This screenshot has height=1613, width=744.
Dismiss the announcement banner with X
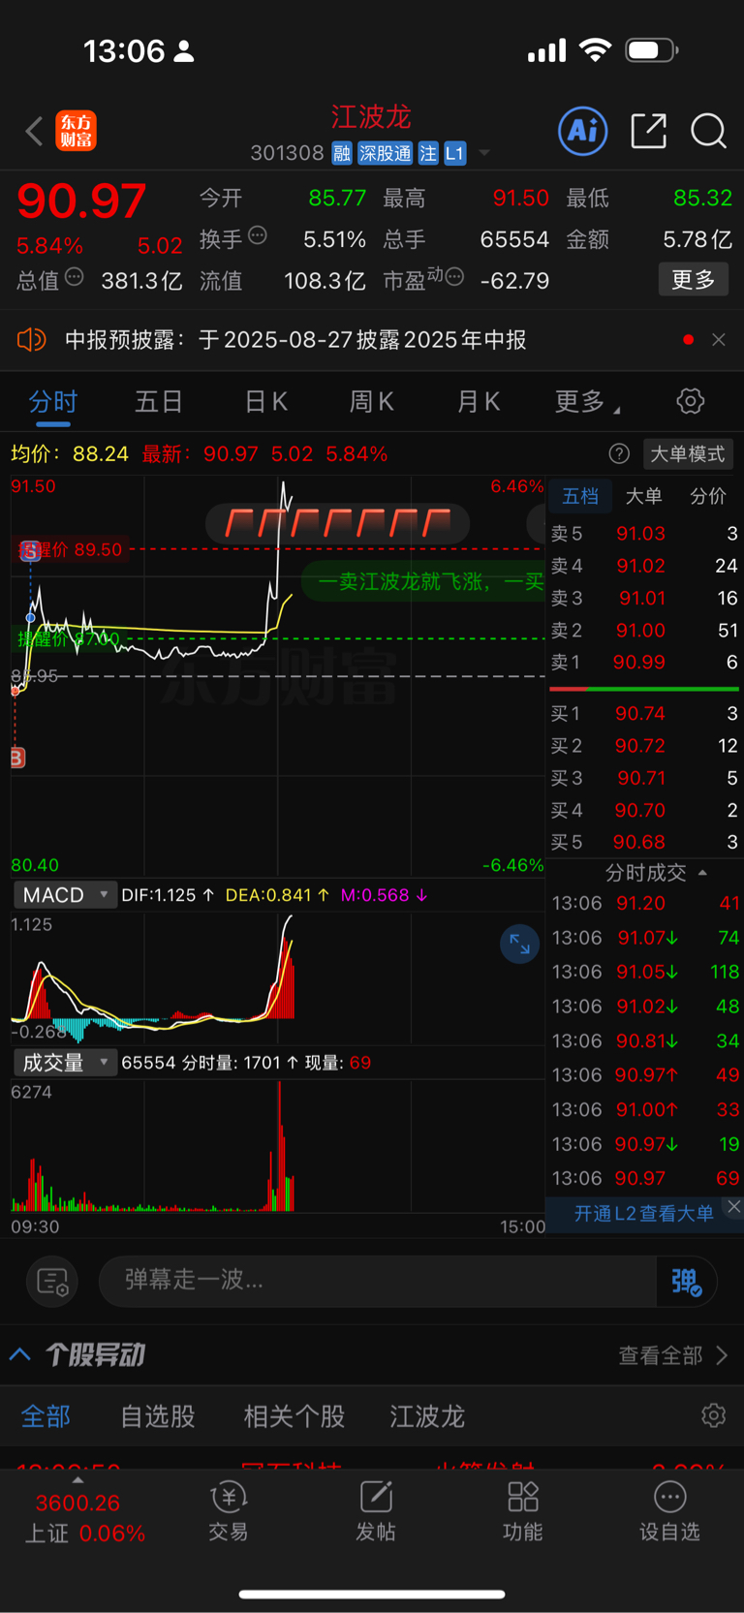719,340
